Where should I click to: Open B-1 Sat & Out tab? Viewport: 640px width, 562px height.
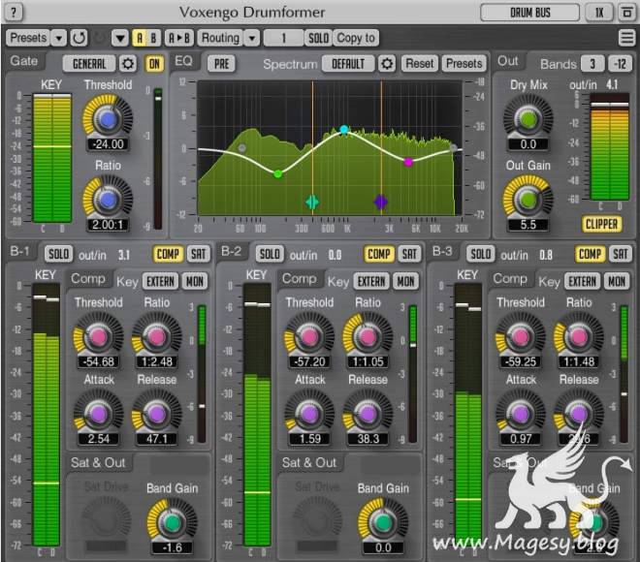click(98, 462)
